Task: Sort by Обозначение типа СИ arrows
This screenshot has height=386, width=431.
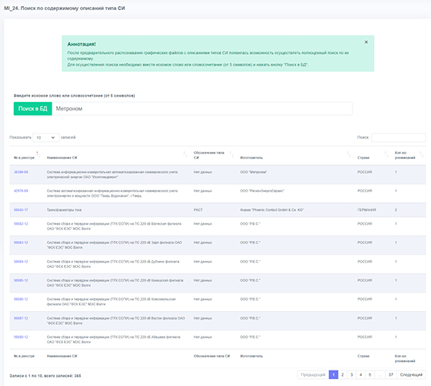Action: click(231, 154)
